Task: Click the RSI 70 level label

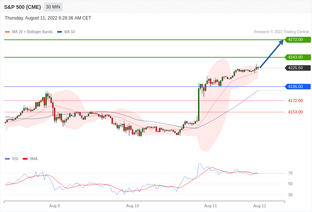Action: pos(290,173)
